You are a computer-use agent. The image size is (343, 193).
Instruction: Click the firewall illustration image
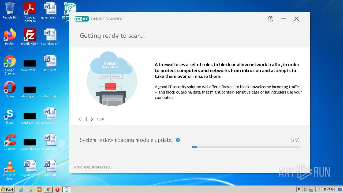[112, 79]
